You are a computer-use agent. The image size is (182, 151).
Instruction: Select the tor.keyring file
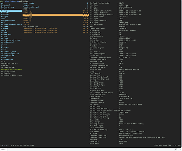pyautogui.click(x=6, y=73)
